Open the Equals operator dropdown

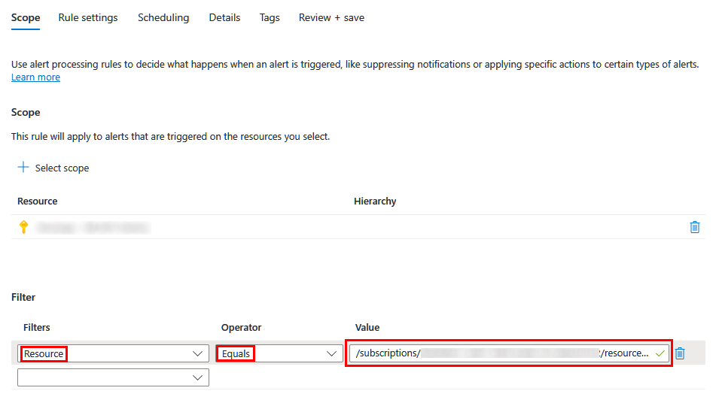pos(331,353)
